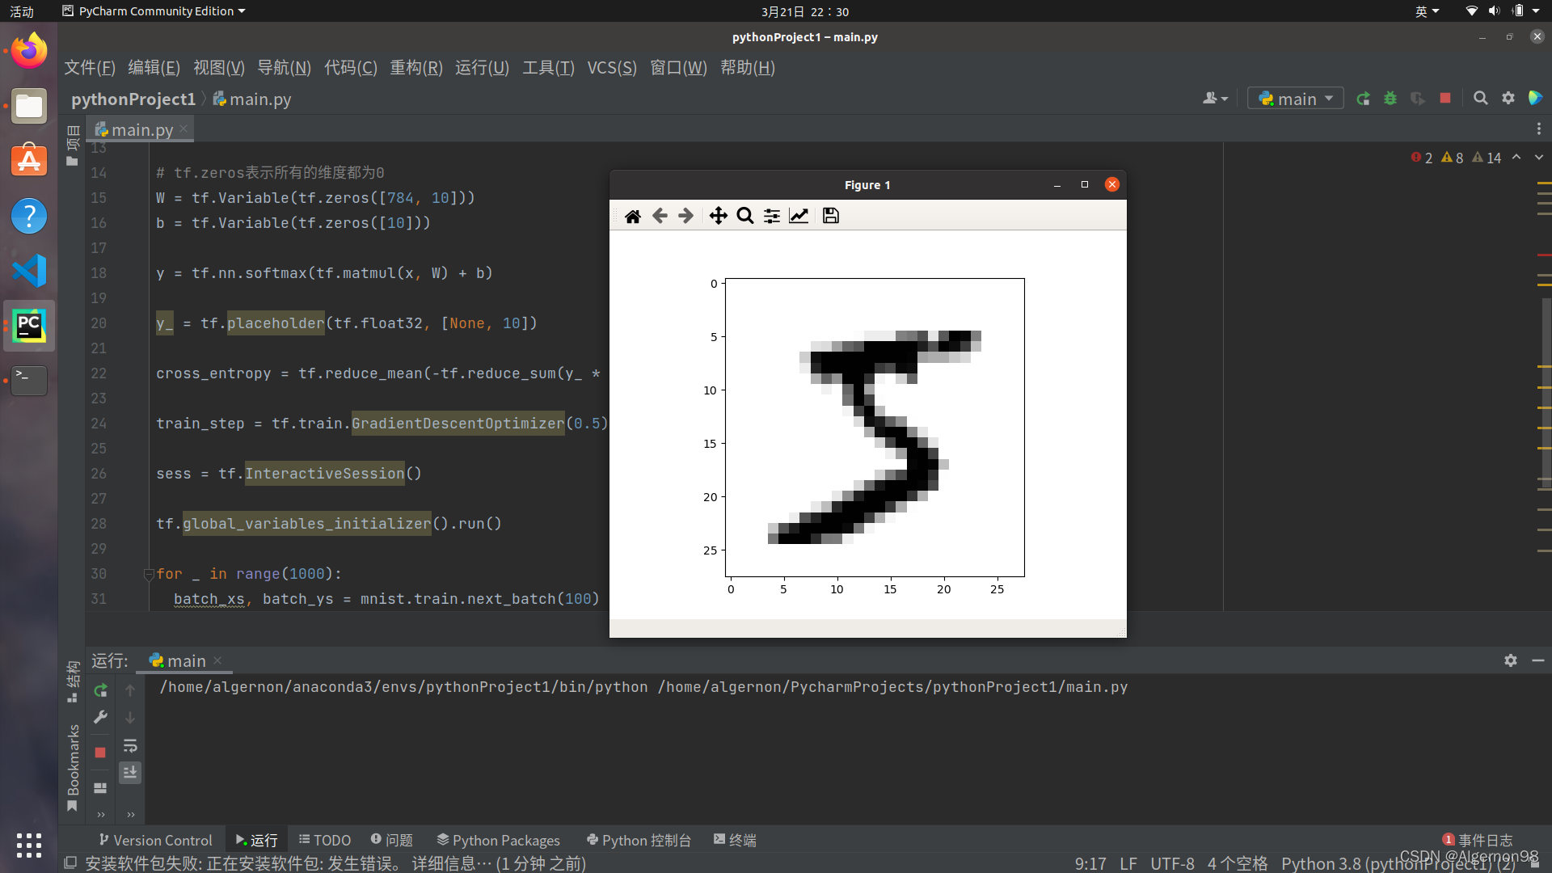This screenshot has height=873, width=1552.
Task: Launch Firefox from the dock
Action: (x=29, y=51)
